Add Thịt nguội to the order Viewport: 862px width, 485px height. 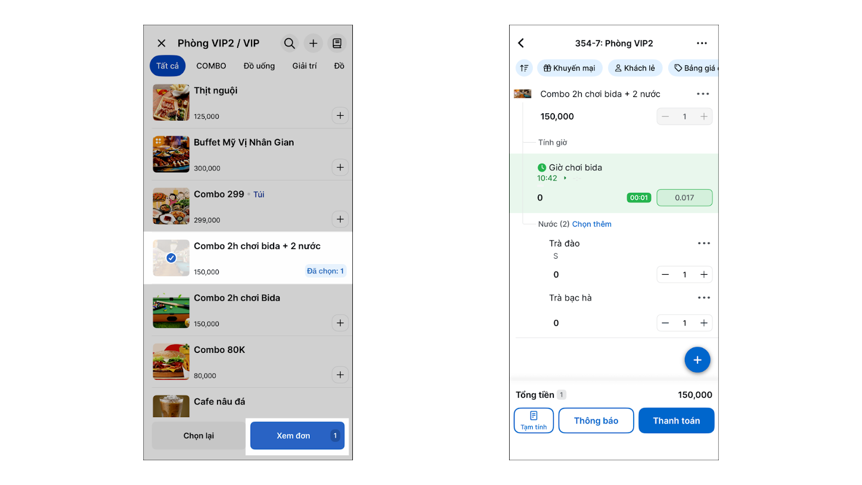tap(340, 115)
